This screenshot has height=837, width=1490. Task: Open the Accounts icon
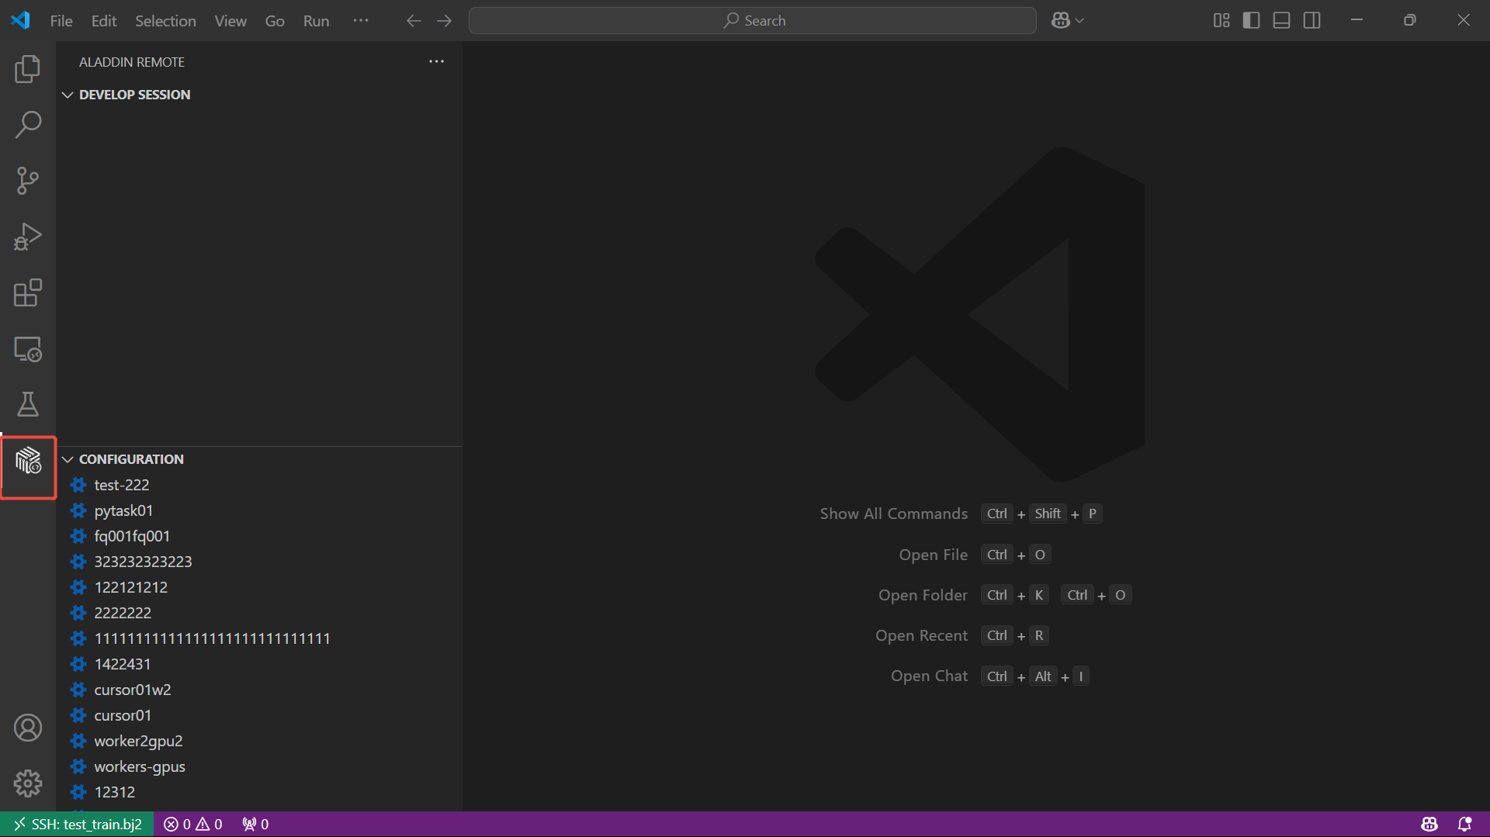(28, 728)
